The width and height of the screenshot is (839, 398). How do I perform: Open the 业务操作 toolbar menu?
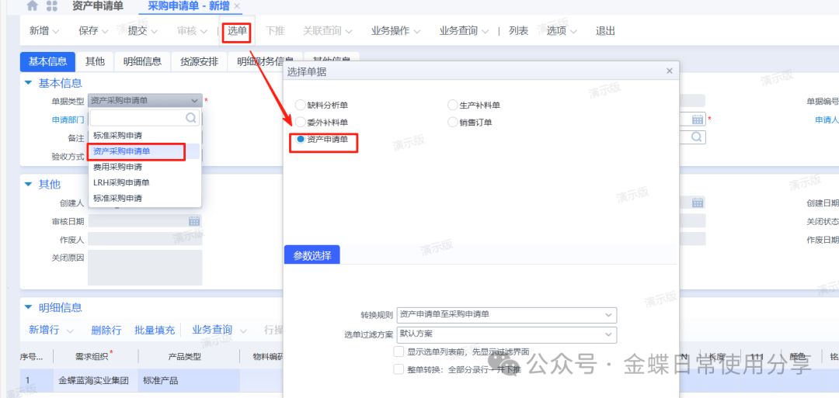pos(395,31)
